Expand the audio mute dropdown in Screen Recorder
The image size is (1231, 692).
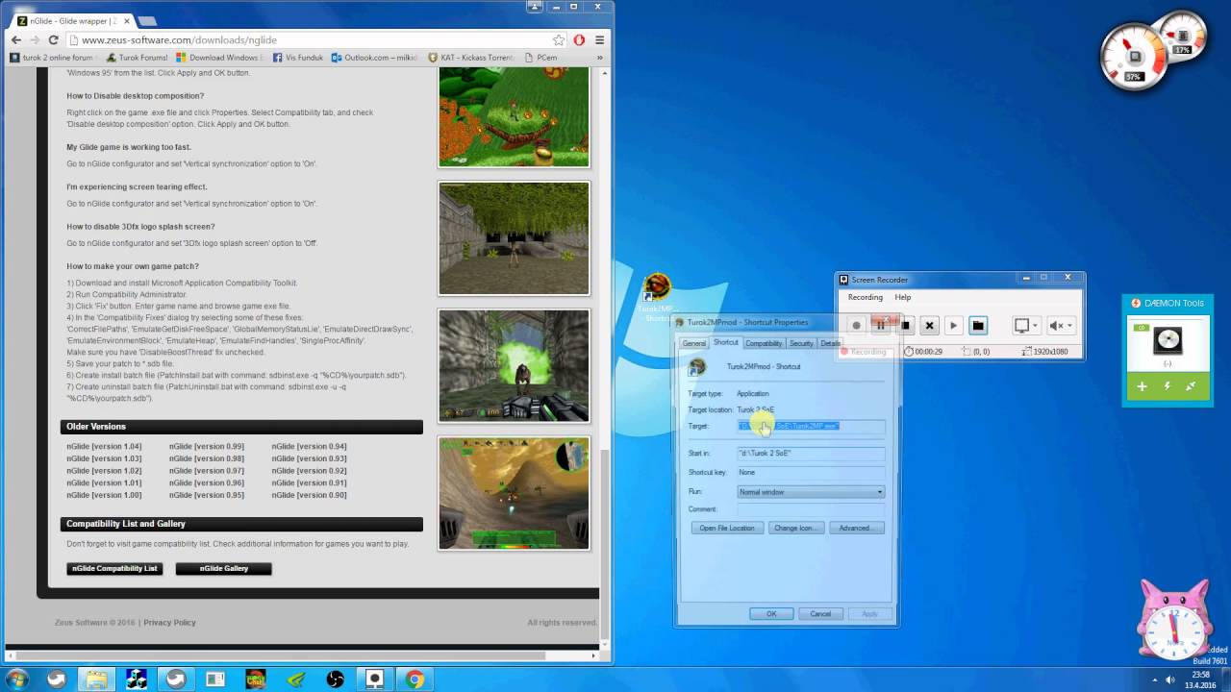[x=1069, y=326]
